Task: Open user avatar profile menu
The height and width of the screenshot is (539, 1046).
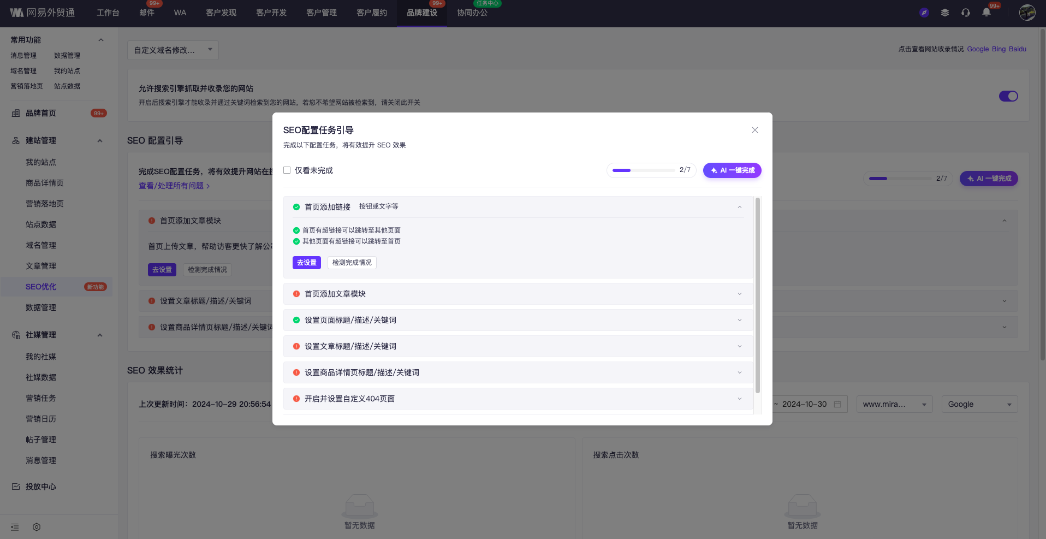Action: pos(1027,13)
